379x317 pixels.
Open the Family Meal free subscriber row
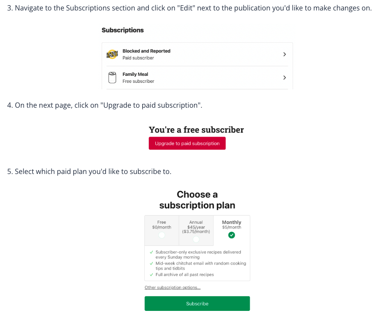(196, 78)
